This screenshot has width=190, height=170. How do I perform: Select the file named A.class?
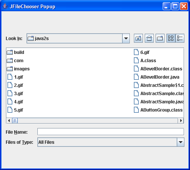click(148, 61)
